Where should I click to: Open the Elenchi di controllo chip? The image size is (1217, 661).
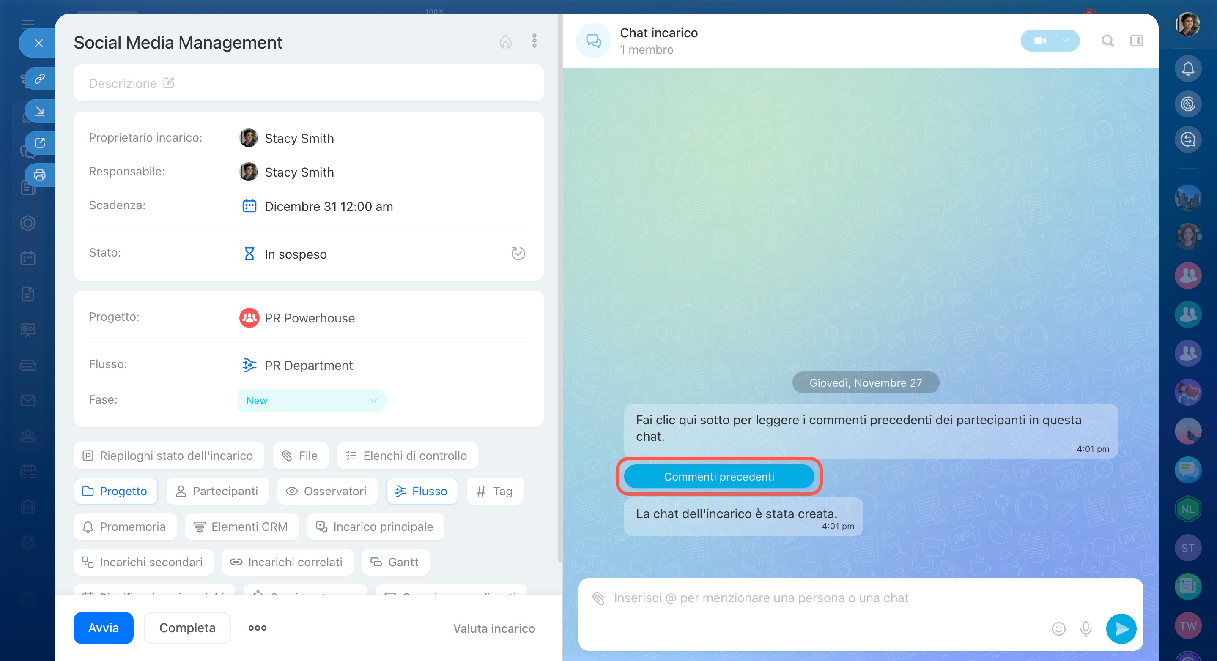coord(407,456)
